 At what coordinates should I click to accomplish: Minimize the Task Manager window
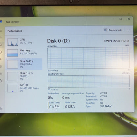[x=112, y=19]
